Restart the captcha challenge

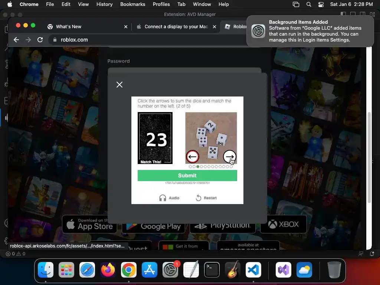coord(206,198)
